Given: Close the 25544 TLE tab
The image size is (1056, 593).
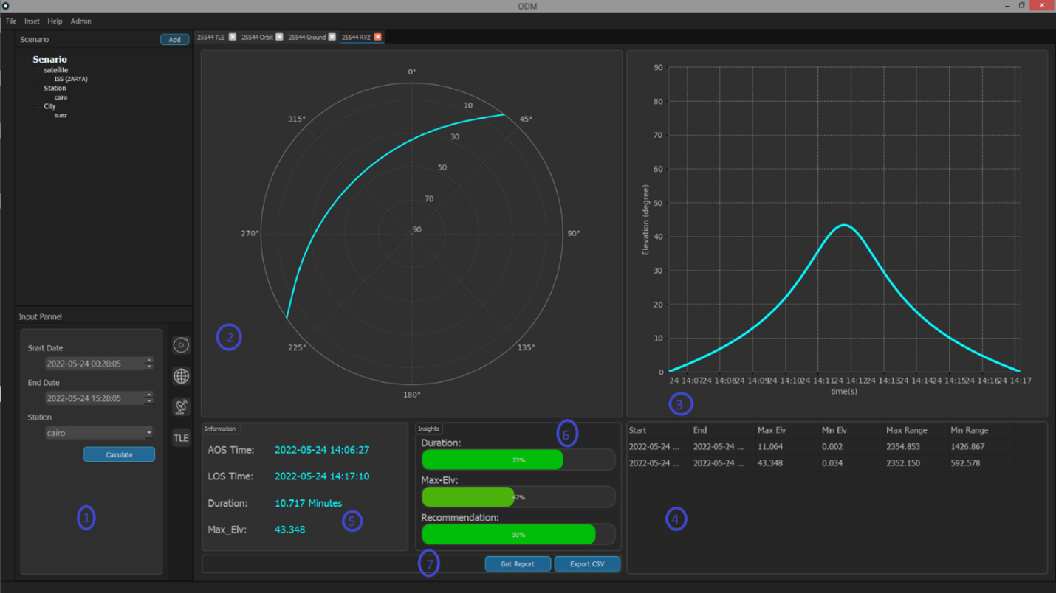Looking at the screenshot, I should (x=232, y=37).
